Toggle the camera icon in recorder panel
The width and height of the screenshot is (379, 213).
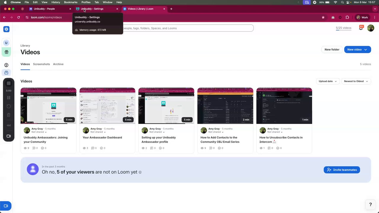point(9,136)
